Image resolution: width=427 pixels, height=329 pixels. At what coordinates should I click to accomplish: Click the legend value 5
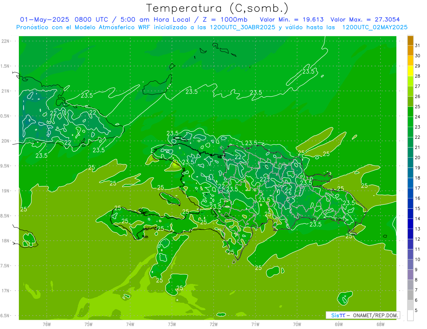coord(416,310)
